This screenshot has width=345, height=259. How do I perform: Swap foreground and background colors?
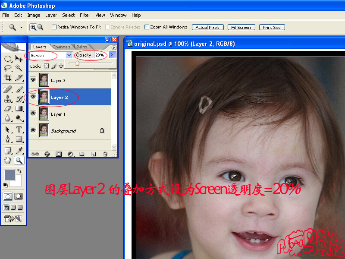pyautogui.click(x=19, y=171)
